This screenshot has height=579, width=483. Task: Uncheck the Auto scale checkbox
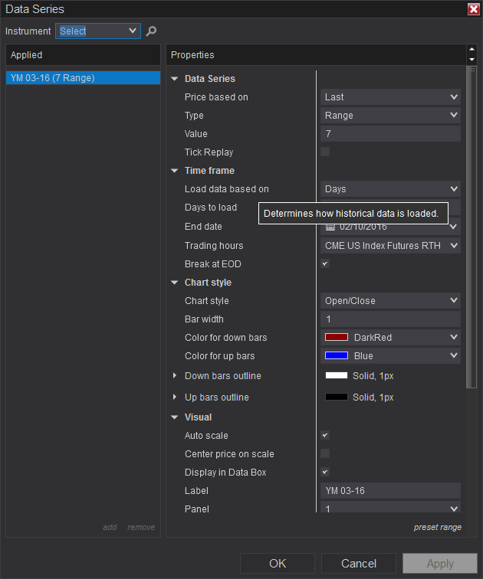tap(325, 436)
